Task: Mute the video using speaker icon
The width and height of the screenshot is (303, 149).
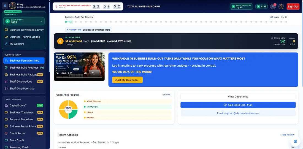Action: (x=86, y=74)
